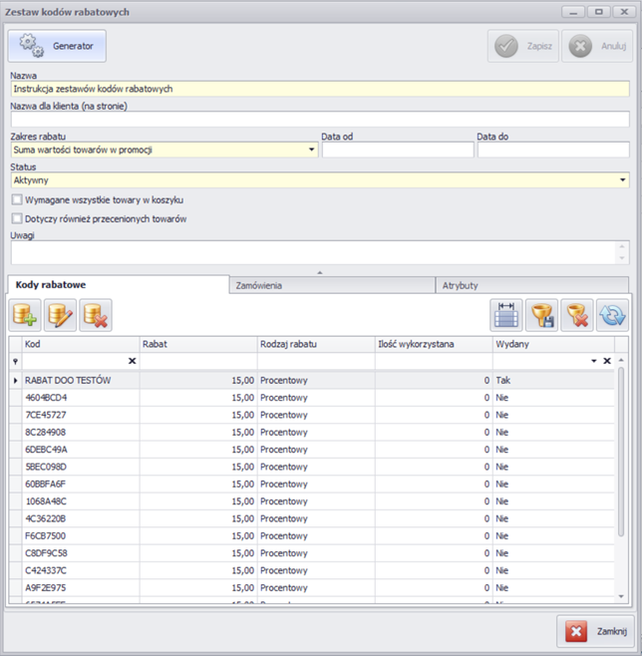Click the row indicator arrow of first row
The image size is (642, 656).
(16, 380)
